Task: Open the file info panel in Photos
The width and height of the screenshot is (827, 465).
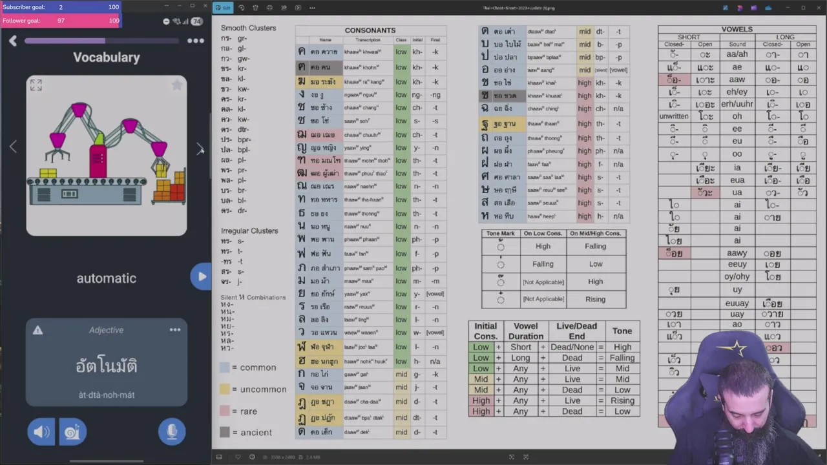Action: [x=252, y=457]
